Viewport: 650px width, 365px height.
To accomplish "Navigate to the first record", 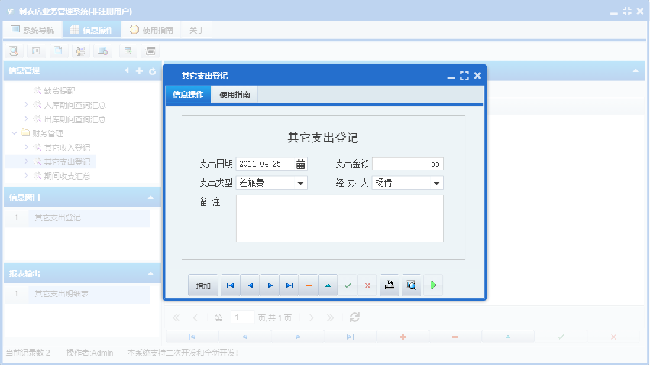I will click(x=230, y=285).
